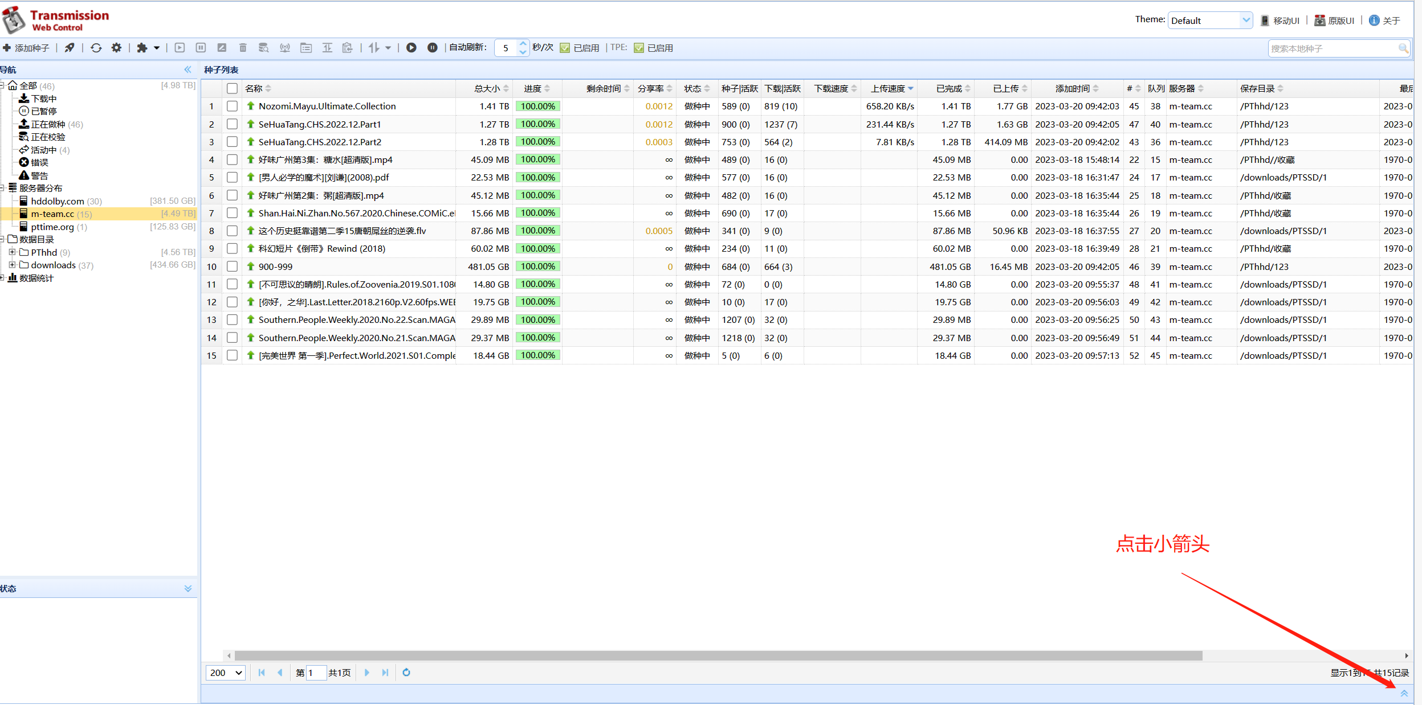Viewport: 1422px width, 705px height.
Task: Check the SeHuaTang.CHS.2022.12.Part1 row checkbox
Action: coord(232,124)
